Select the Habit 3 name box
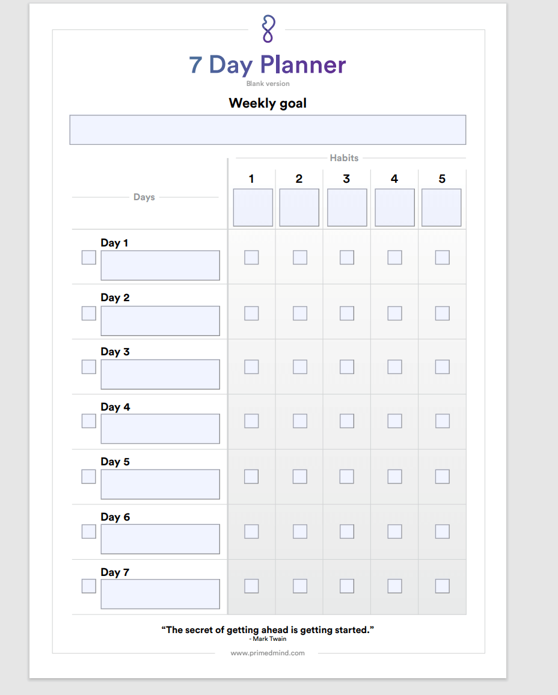Image resolution: width=558 pixels, height=695 pixels. [x=347, y=208]
